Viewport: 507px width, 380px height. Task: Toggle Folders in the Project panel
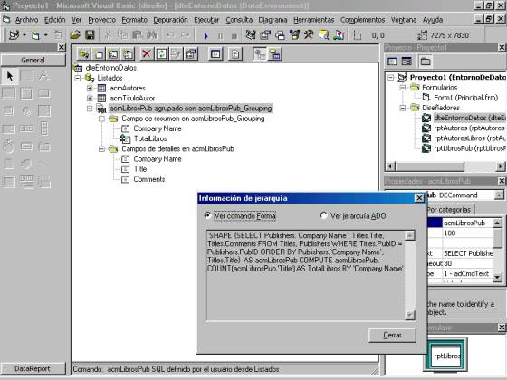[426, 62]
